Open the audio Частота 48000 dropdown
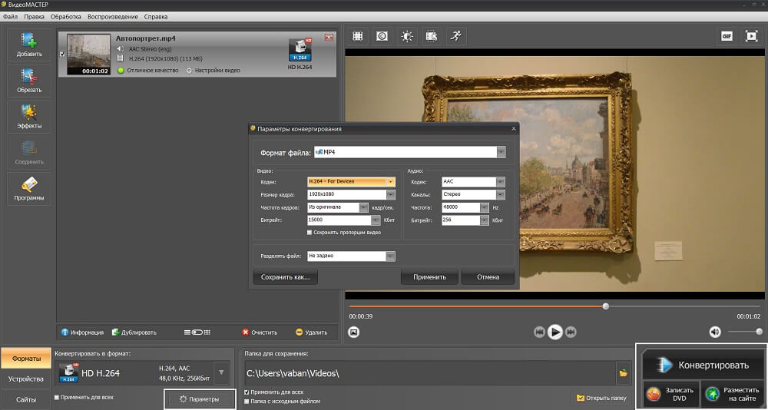The image size is (768, 410). pyautogui.click(x=484, y=208)
